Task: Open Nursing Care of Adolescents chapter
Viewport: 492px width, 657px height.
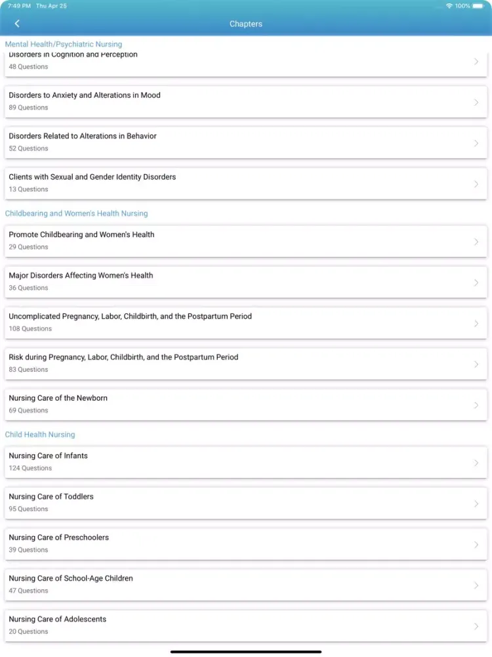Action: [x=246, y=625]
